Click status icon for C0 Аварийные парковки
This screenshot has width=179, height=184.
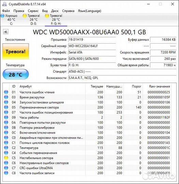6,138
